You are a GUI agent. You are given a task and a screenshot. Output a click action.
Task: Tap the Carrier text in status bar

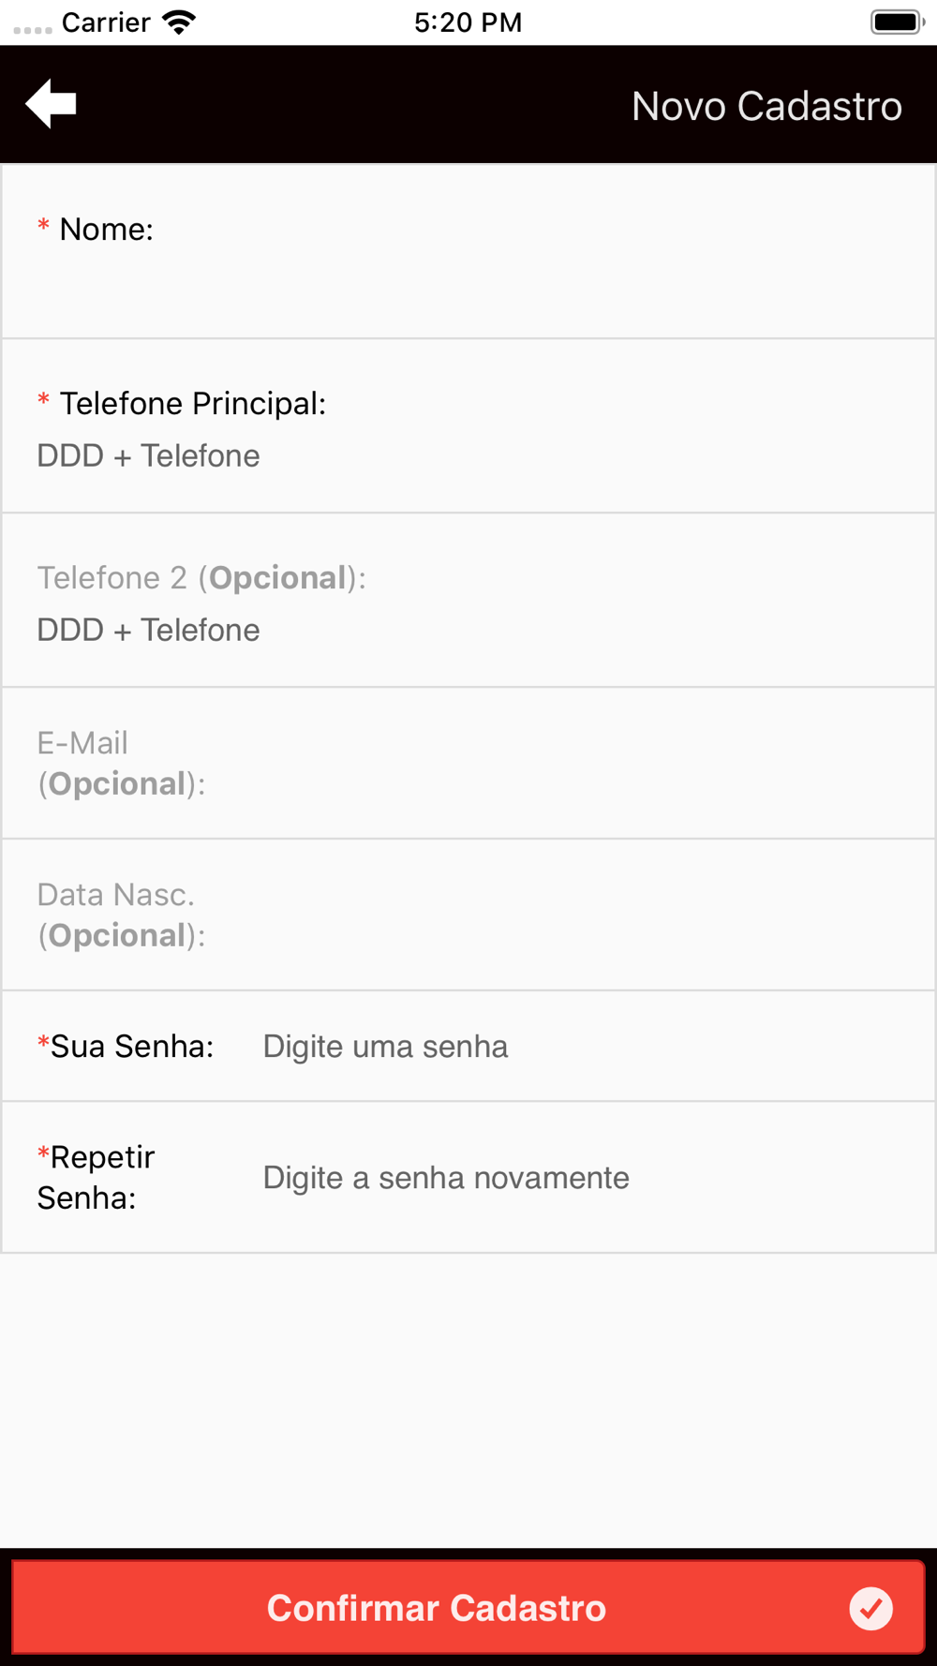tap(106, 22)
